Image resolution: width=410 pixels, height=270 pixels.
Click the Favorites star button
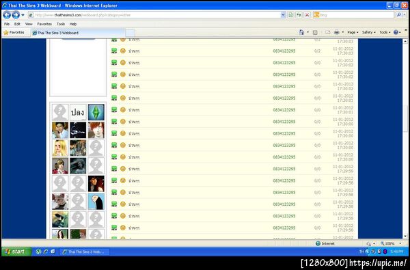point(14,32)
